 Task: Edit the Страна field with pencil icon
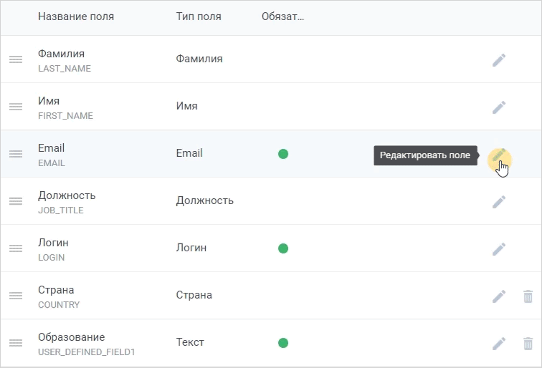pos(499,296)
